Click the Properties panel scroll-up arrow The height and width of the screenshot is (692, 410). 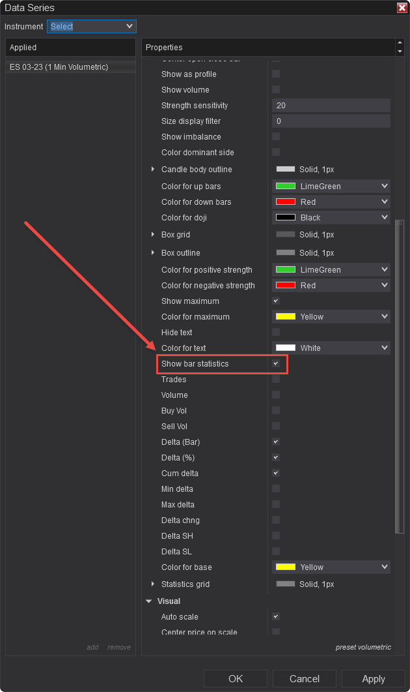(400, 44)
